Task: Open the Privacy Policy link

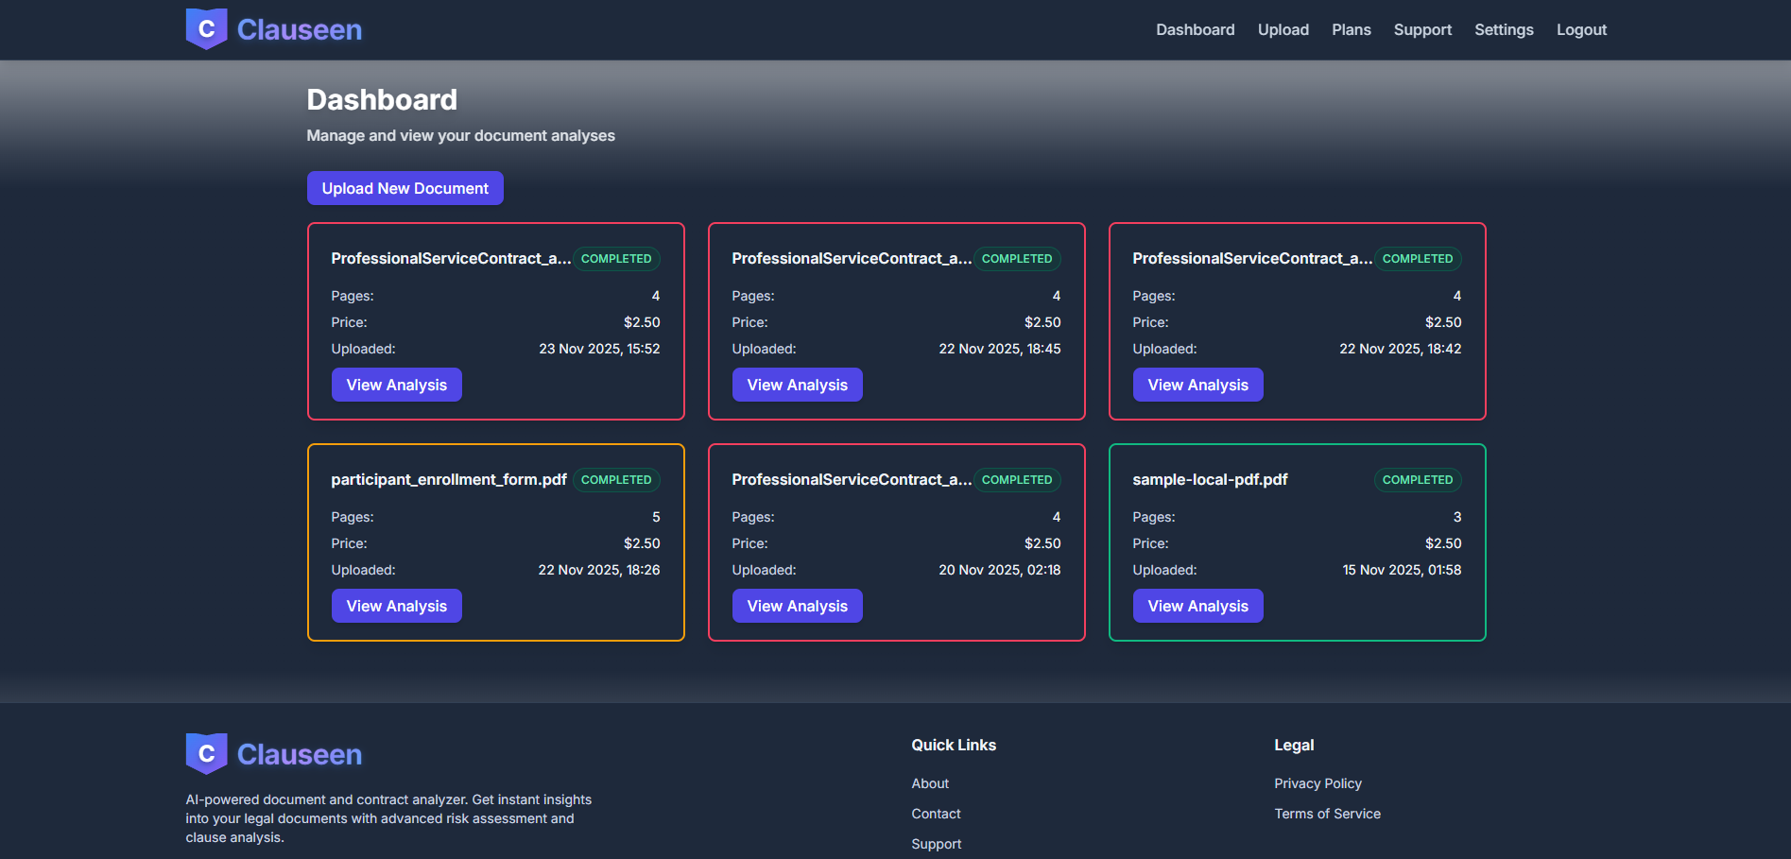Action: pos(1317,783)
